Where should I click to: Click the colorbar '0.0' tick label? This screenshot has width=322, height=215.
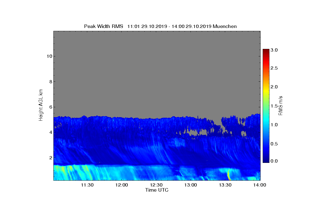pos(274,161)
